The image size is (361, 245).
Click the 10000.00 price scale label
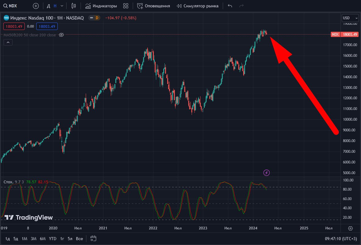coord(350,119)
